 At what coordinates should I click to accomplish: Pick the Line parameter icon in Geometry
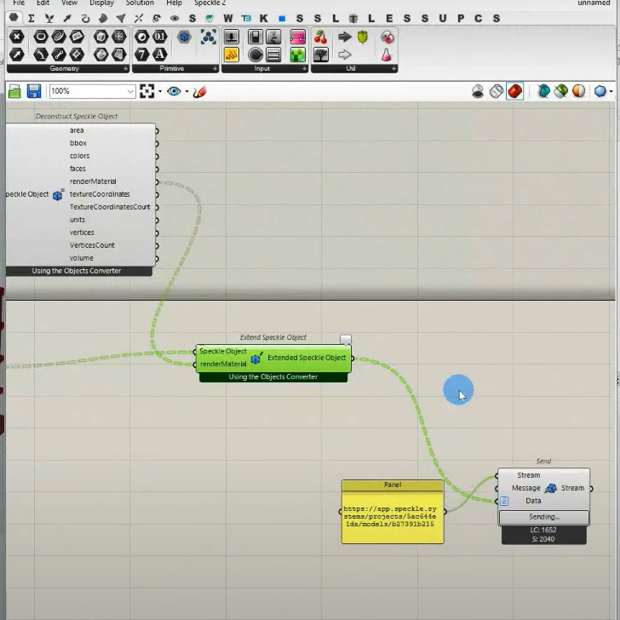pos(59,55)
